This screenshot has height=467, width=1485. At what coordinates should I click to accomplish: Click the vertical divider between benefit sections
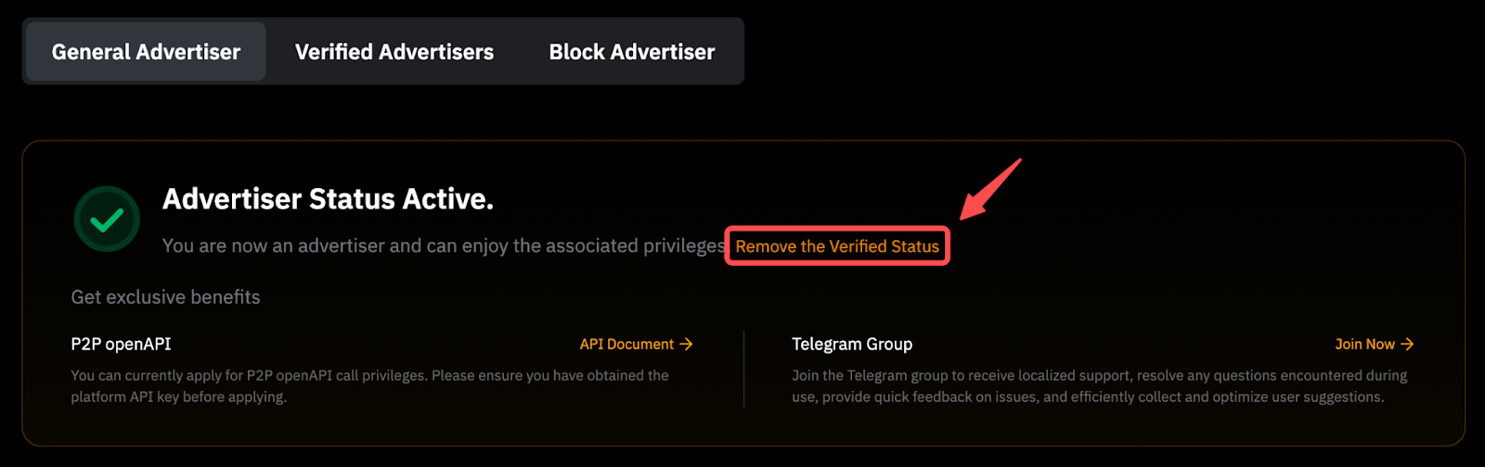point(744,369)
